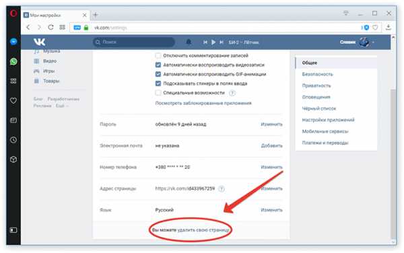Open a new tab with plus button
The image size is (404, 253).
(x=96, y=15)
